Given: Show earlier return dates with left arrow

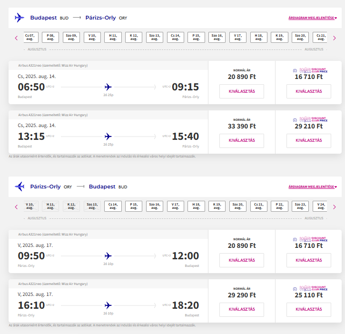Looking at the screenshot, I should [x=16, y=207].
